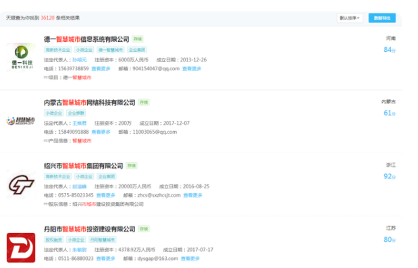Click the 84分 score

click(390, 50)
